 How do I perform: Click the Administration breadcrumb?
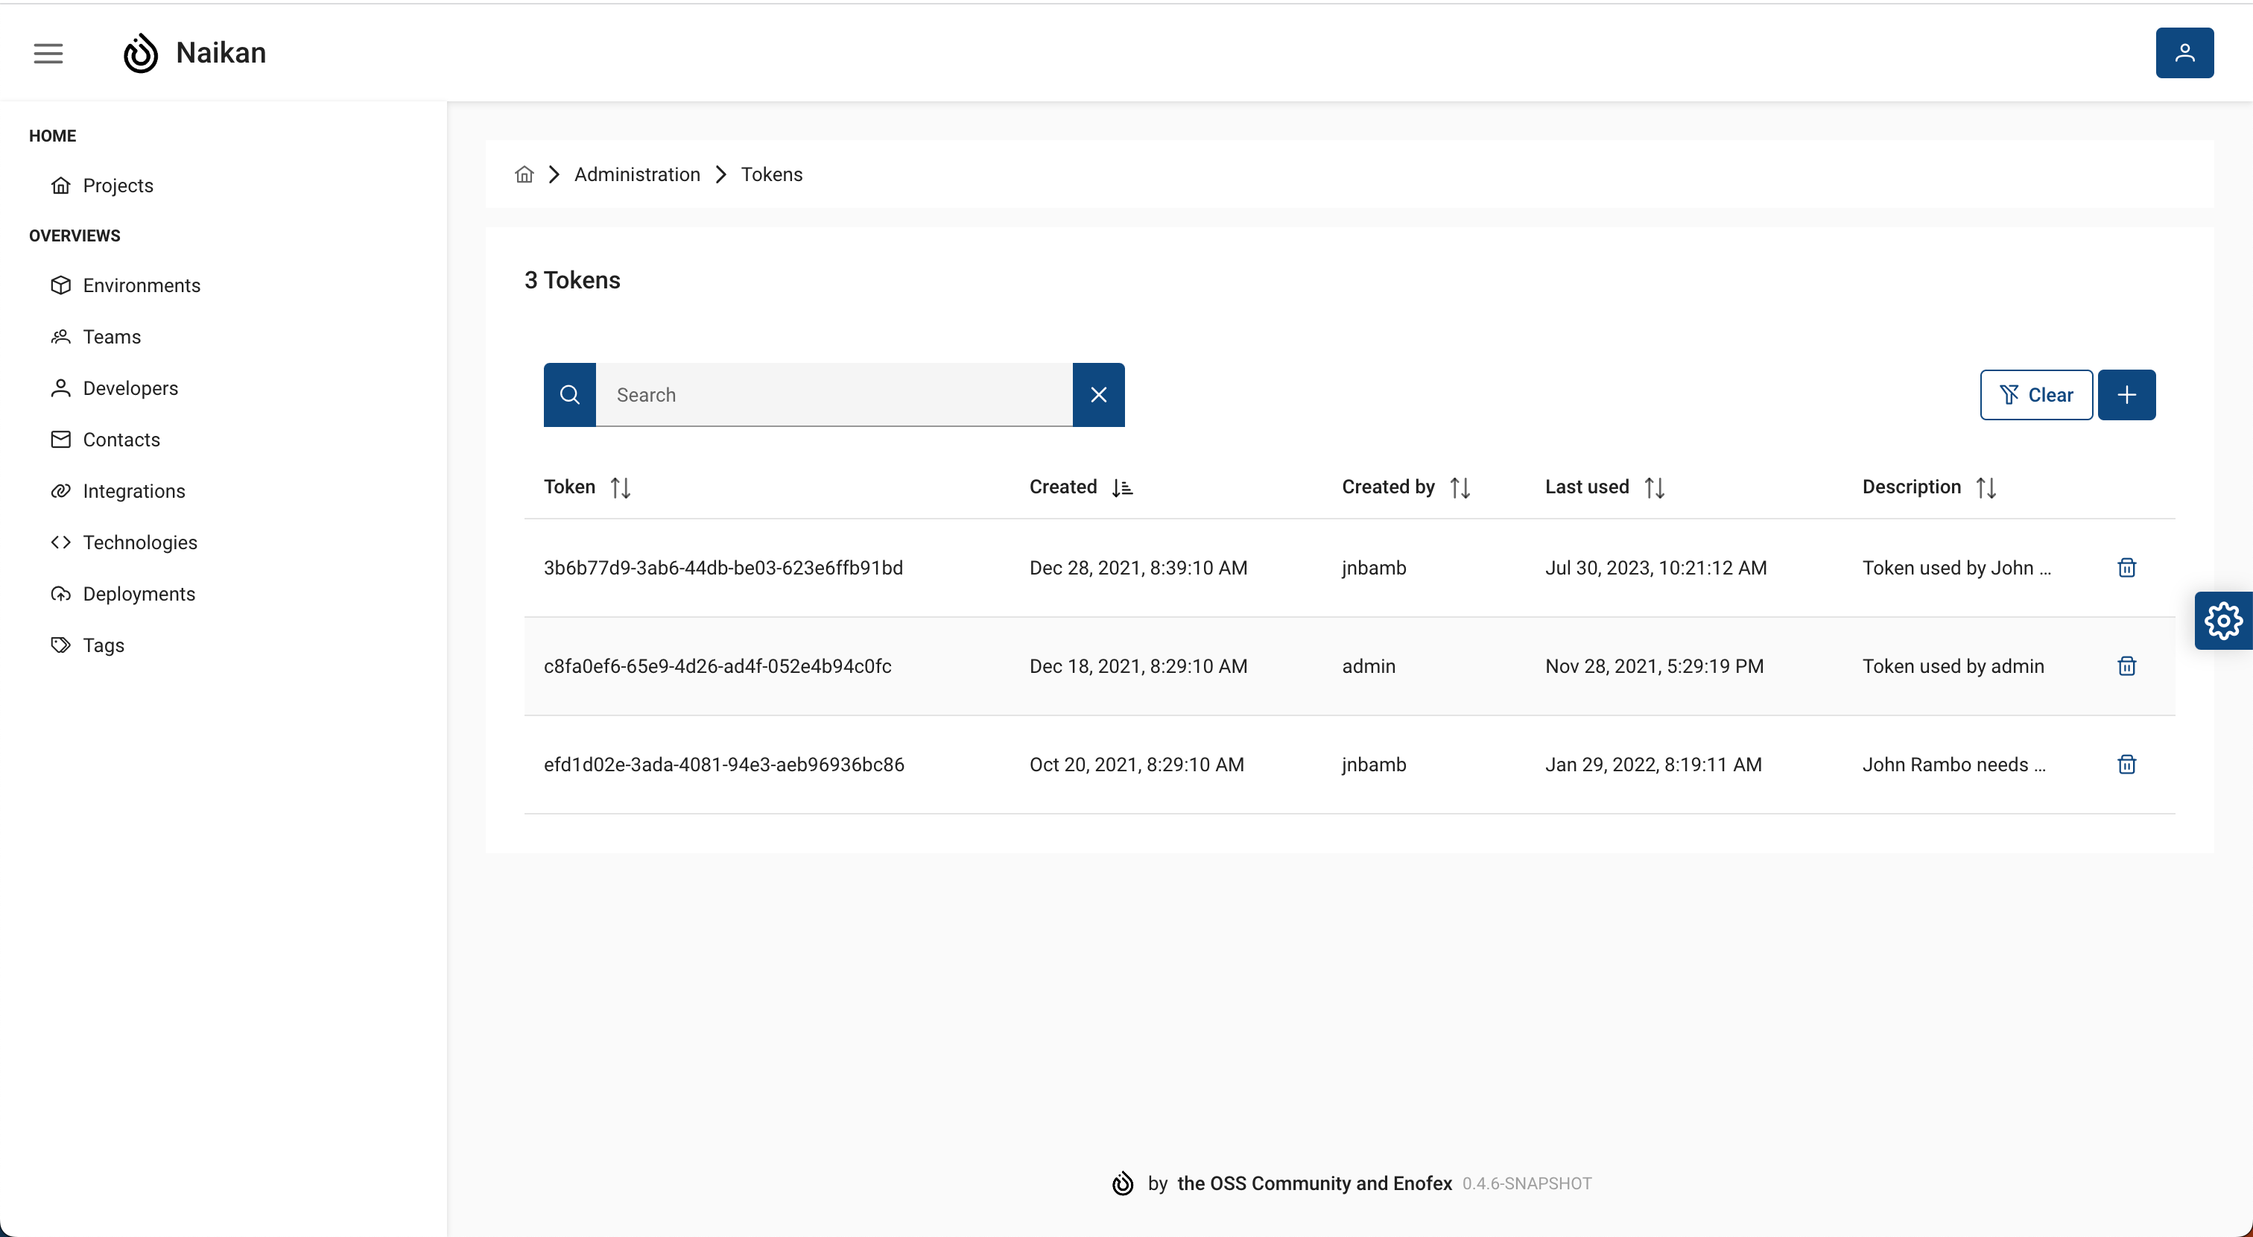[637, 174]
